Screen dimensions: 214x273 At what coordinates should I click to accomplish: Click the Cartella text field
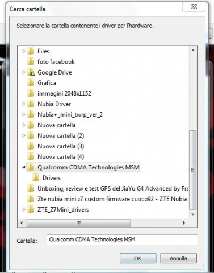point(122,240)
